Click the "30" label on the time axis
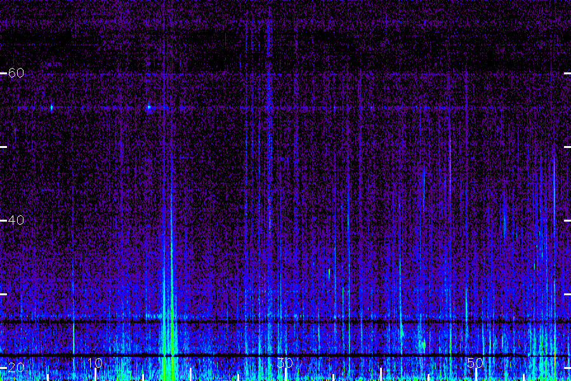This screenshot has height=381, width=571. click(285, 363)
